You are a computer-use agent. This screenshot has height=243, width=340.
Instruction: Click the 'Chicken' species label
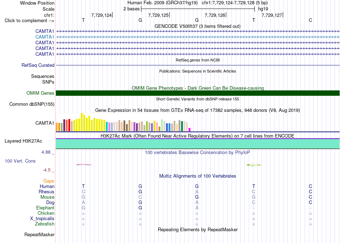46,213
